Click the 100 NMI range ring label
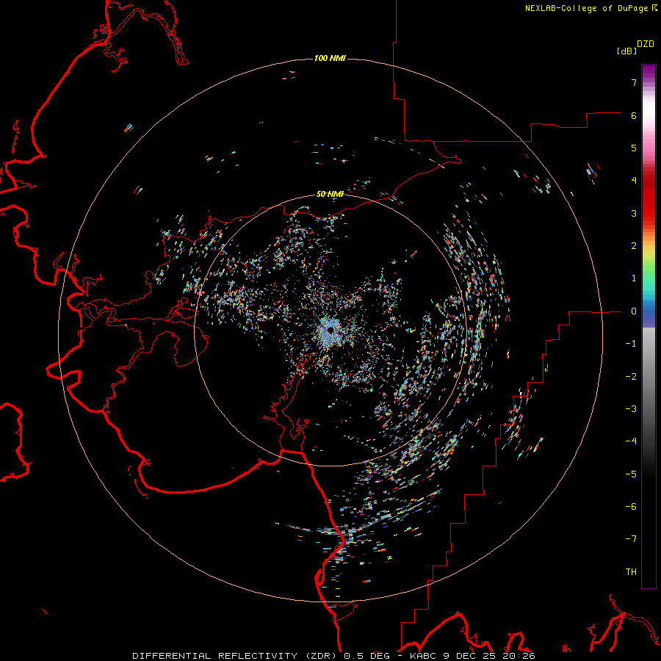This screenshot has width=661, height=661. click(330, 58)
